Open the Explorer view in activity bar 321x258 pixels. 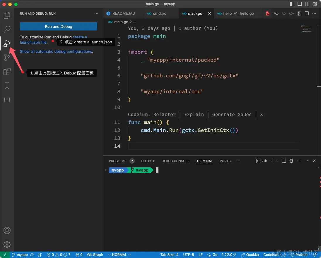(7, 15)
